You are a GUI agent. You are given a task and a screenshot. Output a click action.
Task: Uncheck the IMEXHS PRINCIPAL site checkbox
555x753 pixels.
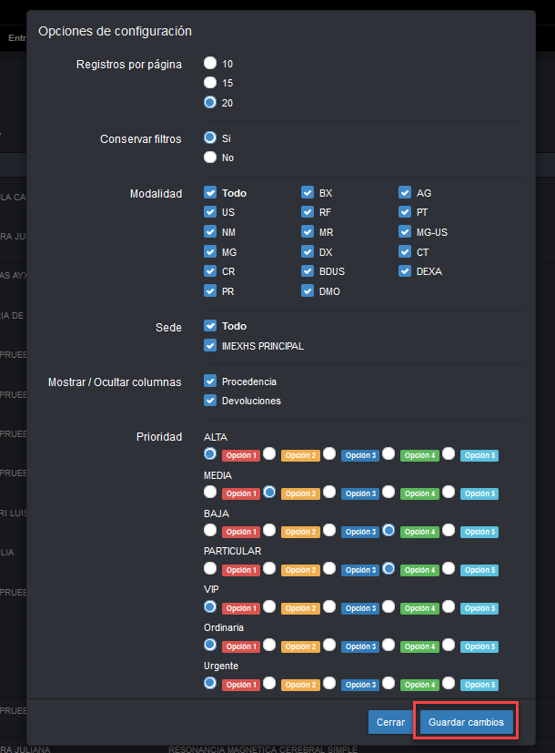pyautogui.click(x=210, y=346)
